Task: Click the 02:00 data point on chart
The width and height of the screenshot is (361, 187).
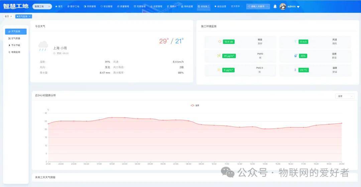Action: (112, 117)
